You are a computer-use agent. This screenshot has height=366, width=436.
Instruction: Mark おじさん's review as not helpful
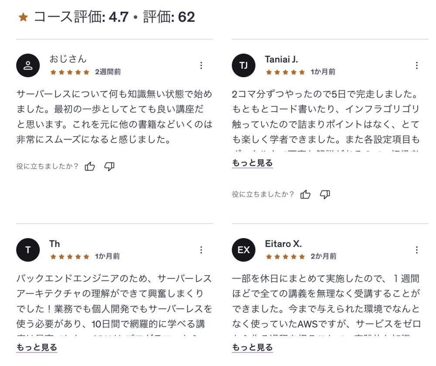(109, 166)
